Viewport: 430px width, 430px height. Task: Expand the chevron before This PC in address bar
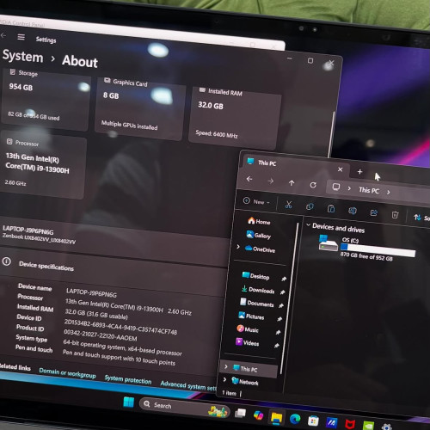click(x=349, y=188)
